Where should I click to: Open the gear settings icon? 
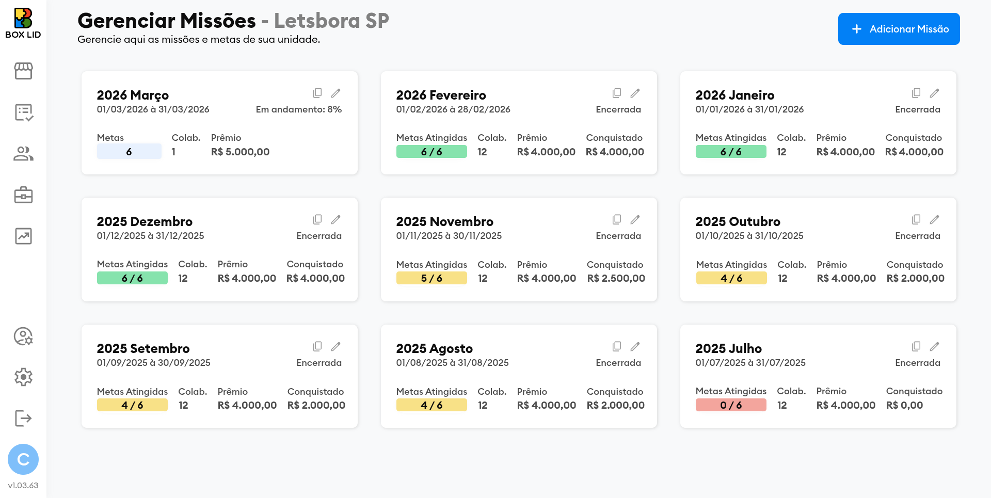[23, 377]
